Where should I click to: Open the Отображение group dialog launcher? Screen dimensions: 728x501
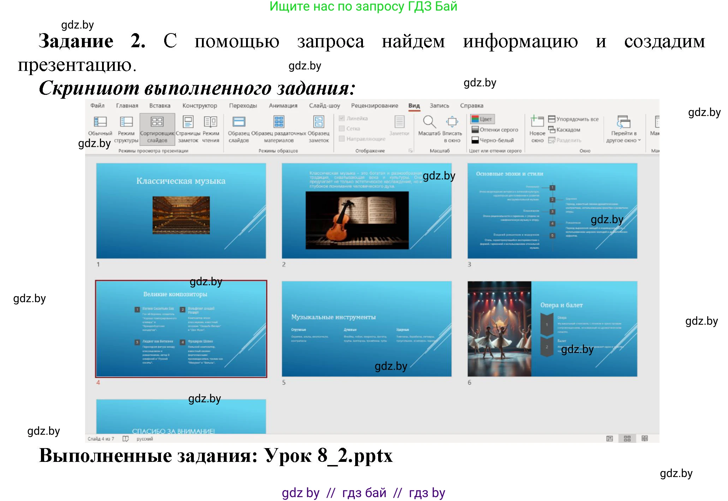(410, 151)
